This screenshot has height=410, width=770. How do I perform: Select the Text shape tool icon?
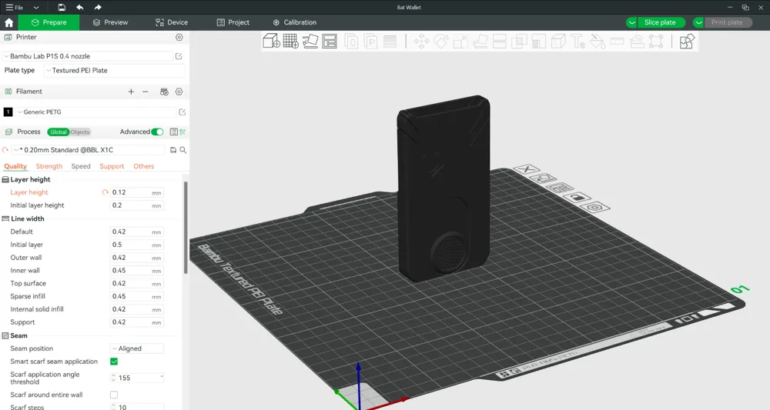point(578,42)
